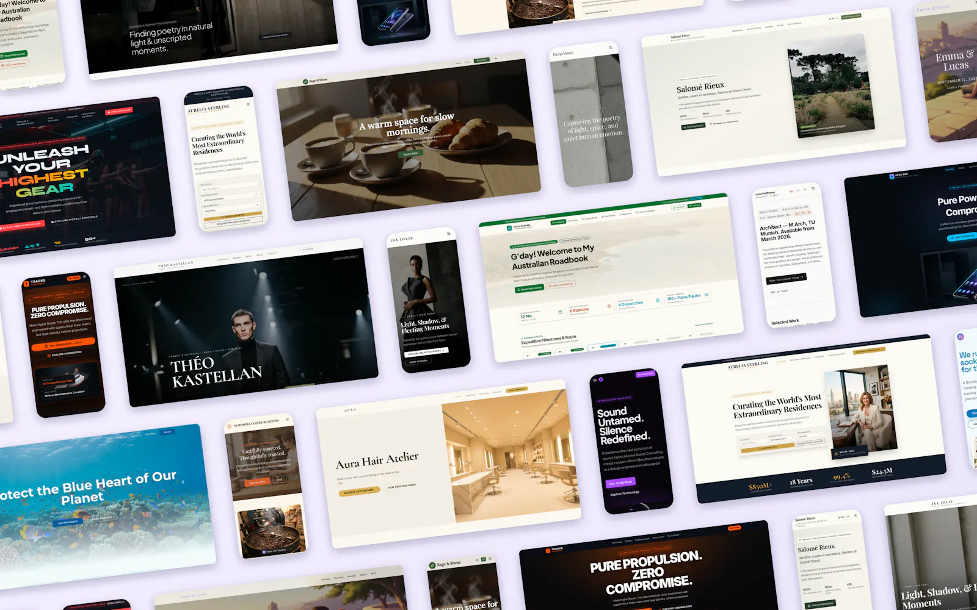This screenshot has height=610, width=977.
Task: Click purple logo on the partially visible socks mockup
Action: pos(961,337)
